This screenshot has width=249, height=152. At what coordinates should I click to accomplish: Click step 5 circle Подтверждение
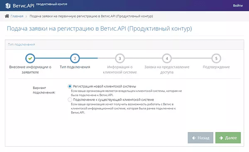pos(216,59)
